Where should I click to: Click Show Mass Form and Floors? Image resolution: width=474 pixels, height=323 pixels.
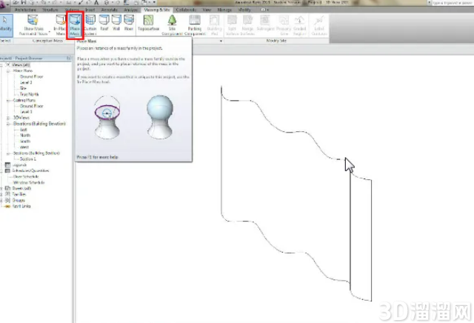[33, 24]
